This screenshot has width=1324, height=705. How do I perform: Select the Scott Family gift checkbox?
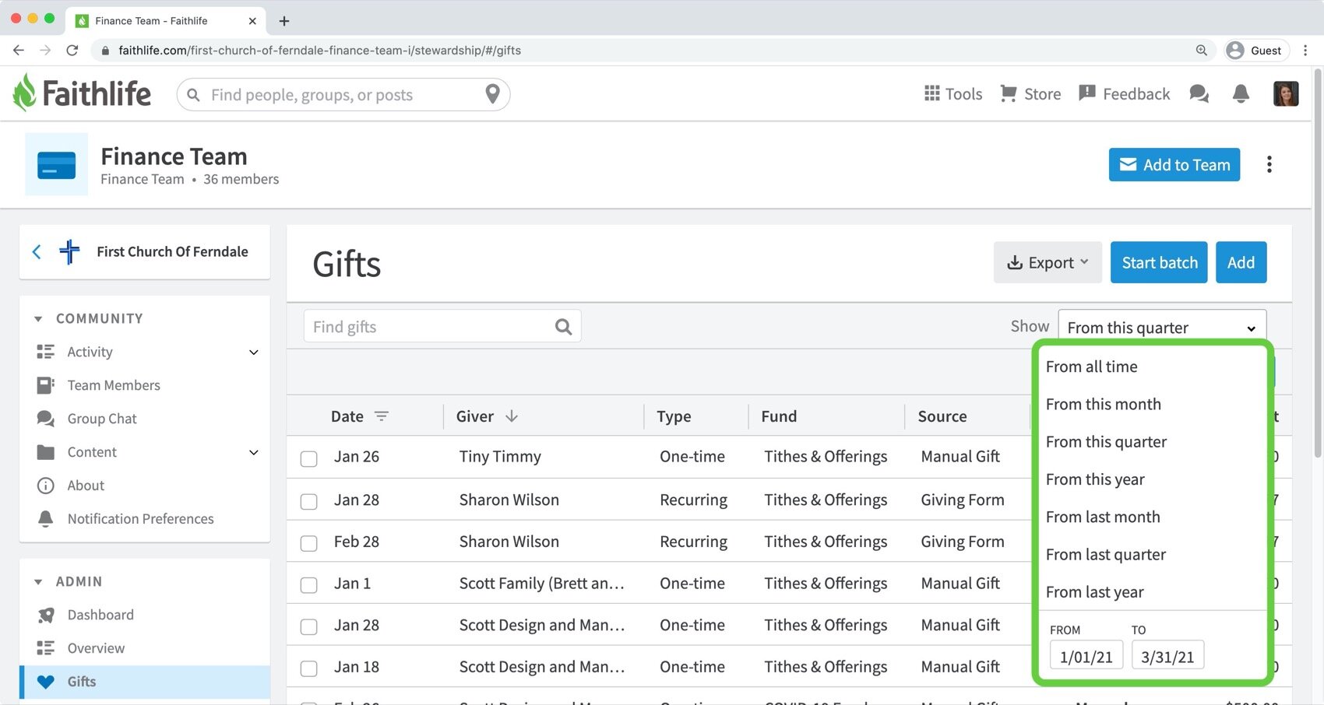point(309,585)
